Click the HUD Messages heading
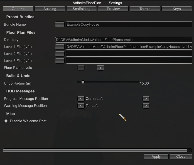 click(x=20, y=91)
